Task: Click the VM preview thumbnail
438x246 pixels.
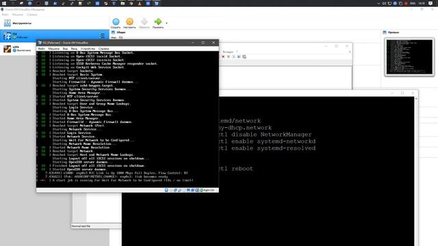Action: point(409,57)
